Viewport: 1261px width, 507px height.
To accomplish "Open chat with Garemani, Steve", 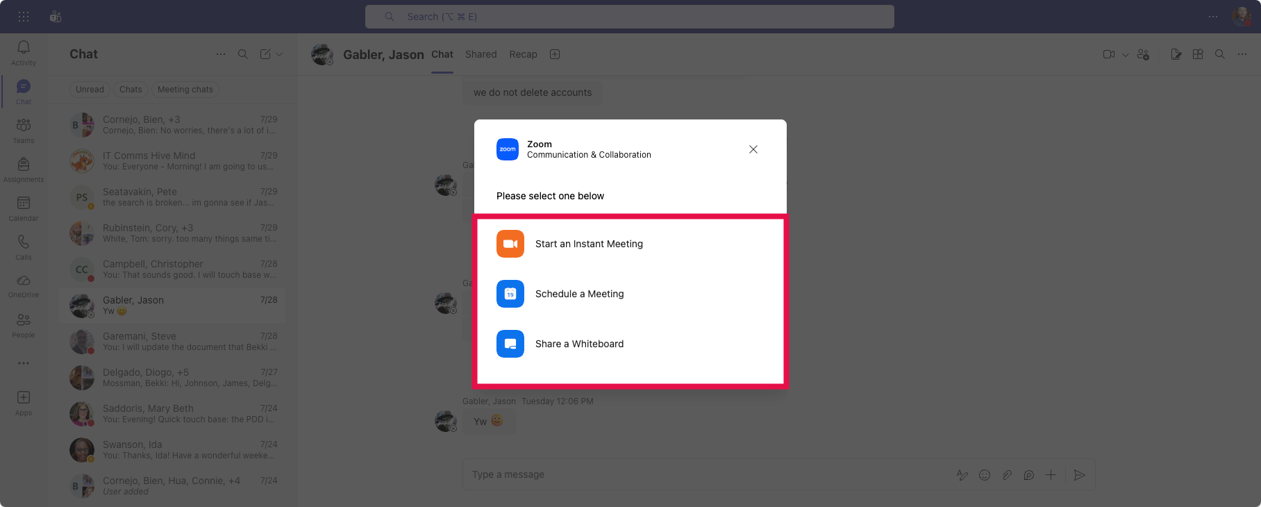I will 172,342.
